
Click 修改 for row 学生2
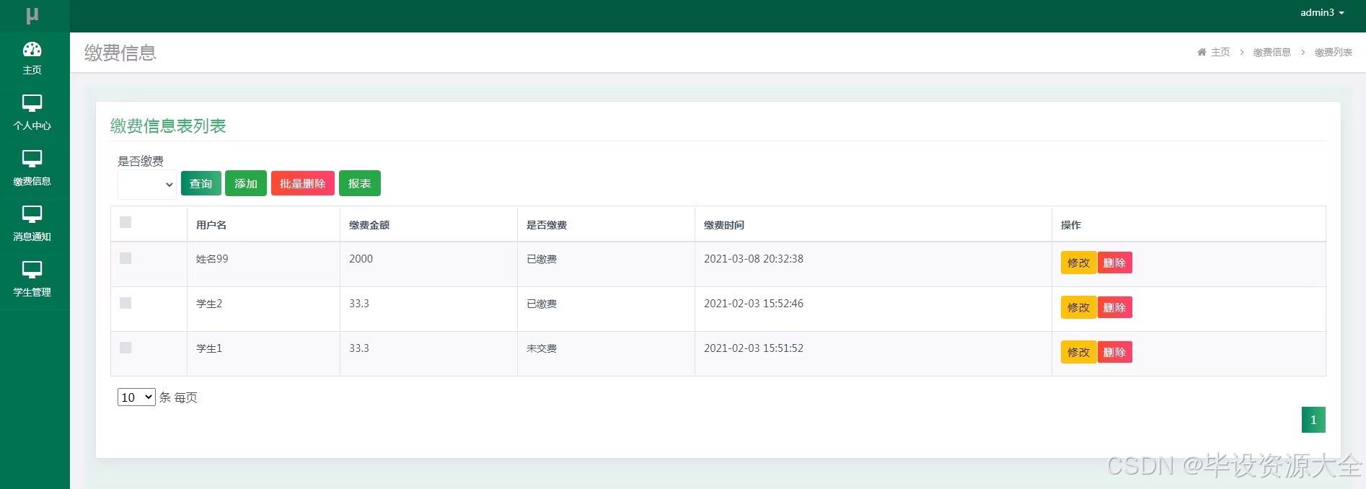[1078, 307]
